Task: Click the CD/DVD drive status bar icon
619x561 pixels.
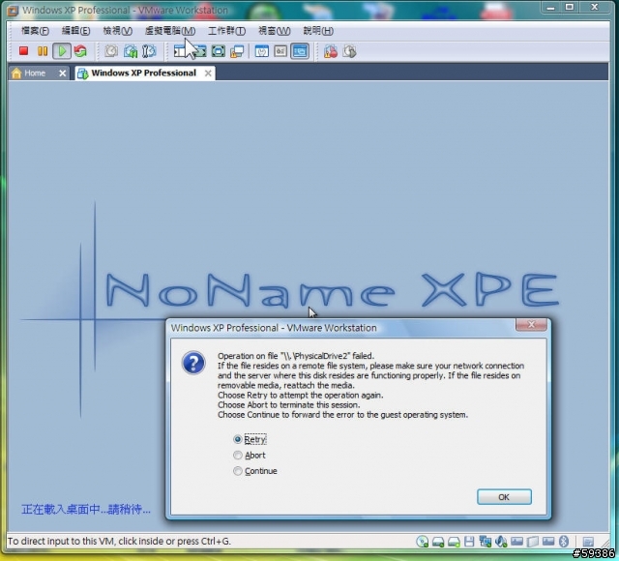Action: [423, 542]
